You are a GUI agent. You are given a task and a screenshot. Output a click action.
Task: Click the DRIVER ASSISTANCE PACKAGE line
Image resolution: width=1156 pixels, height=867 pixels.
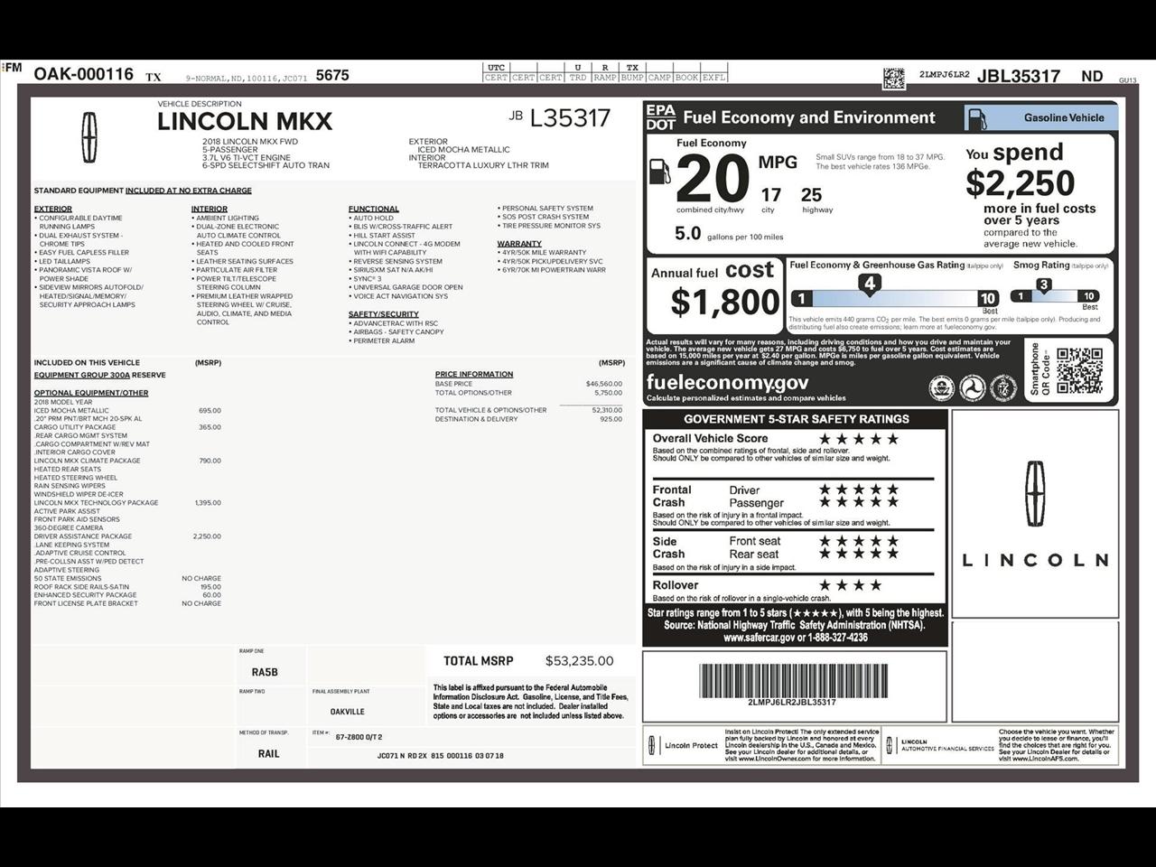pyautogui.click(x=127, y=536)
